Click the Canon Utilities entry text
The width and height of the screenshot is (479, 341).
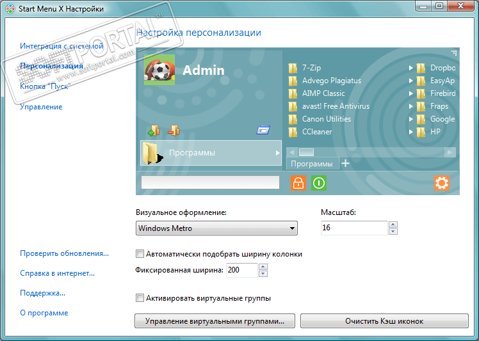pos(327,119)
